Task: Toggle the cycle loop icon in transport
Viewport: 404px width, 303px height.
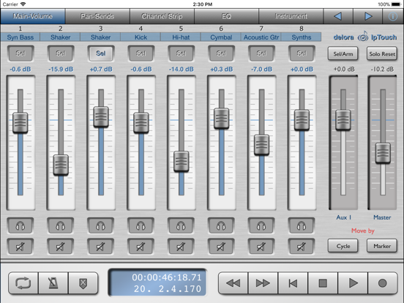Action: tap(23, 283)
